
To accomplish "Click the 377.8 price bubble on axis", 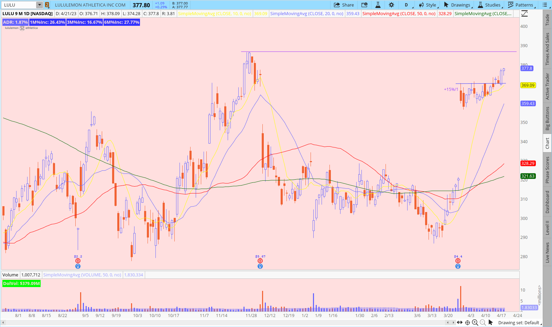I will click(x=527, y=68).
